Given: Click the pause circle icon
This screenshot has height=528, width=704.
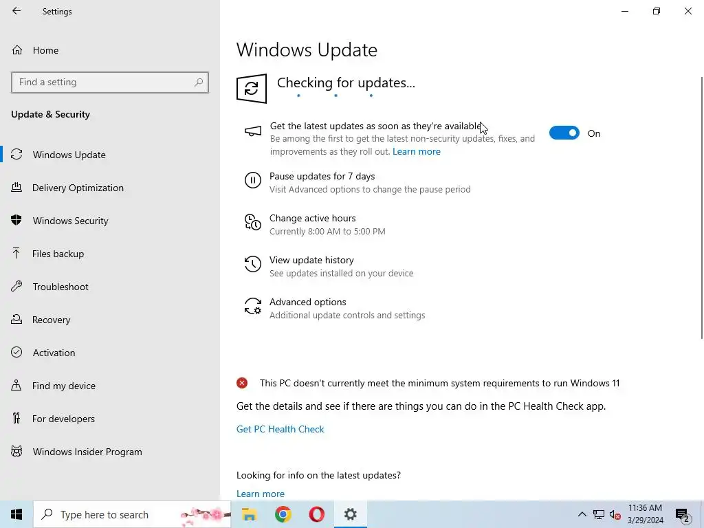Looking at the screenshot, I should coord(253,181).
